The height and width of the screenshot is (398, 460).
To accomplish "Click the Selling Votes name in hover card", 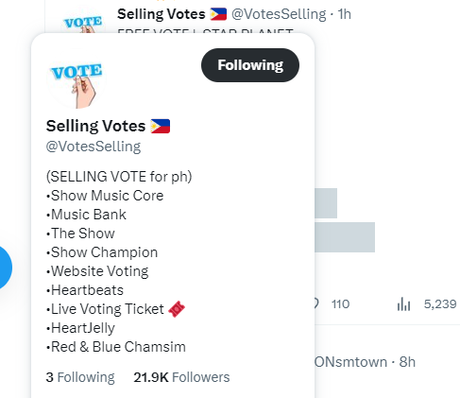I will click(x=95, y=126).
